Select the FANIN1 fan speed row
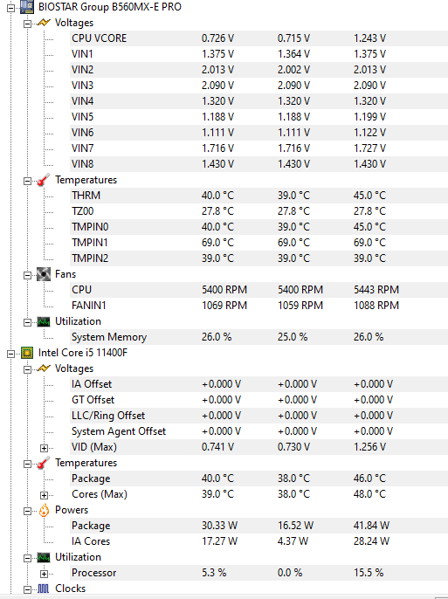This screenshot has height=599, width=448. click(x=258, y=306)
